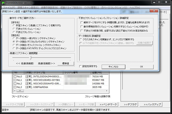
Task: Check 設定を保存する checkbox
Action: point(80,66)
